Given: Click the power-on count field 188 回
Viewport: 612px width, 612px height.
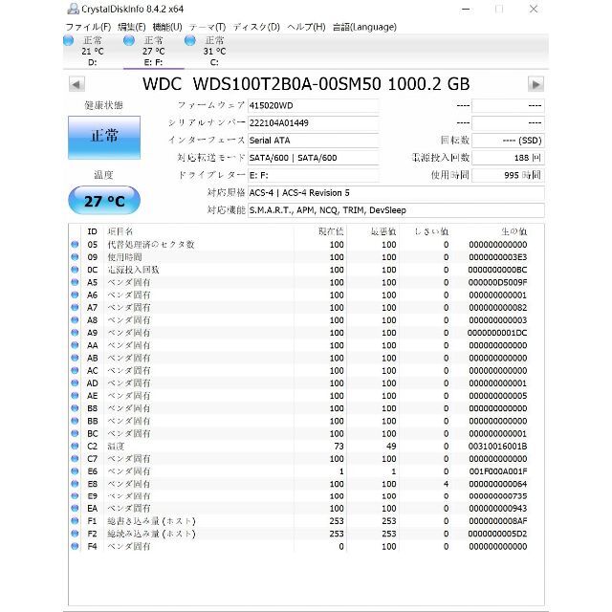Looking at the screenshot, I should [x=508, y=158].
